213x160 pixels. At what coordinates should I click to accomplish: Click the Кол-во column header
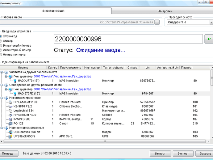(53, 68)
